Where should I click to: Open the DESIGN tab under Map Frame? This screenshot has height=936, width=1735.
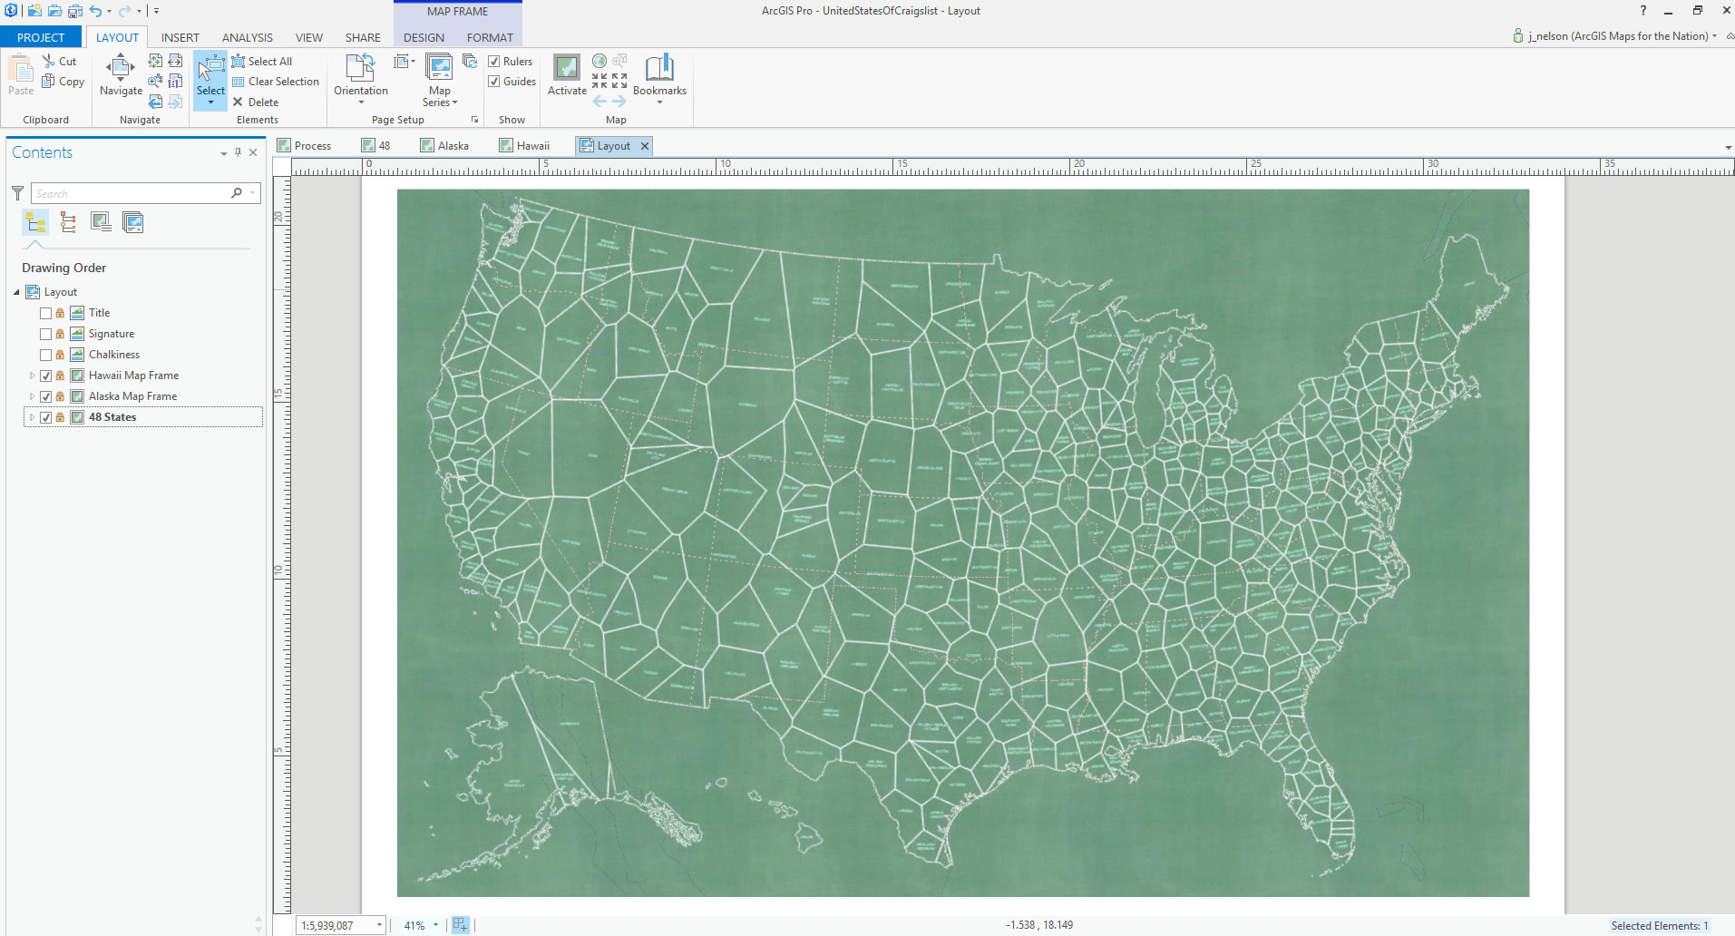(x=424, y=37)
